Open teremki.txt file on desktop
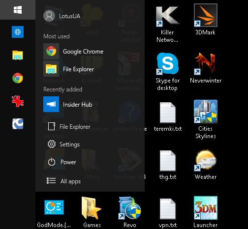The image size is (248, 229). 168,117
